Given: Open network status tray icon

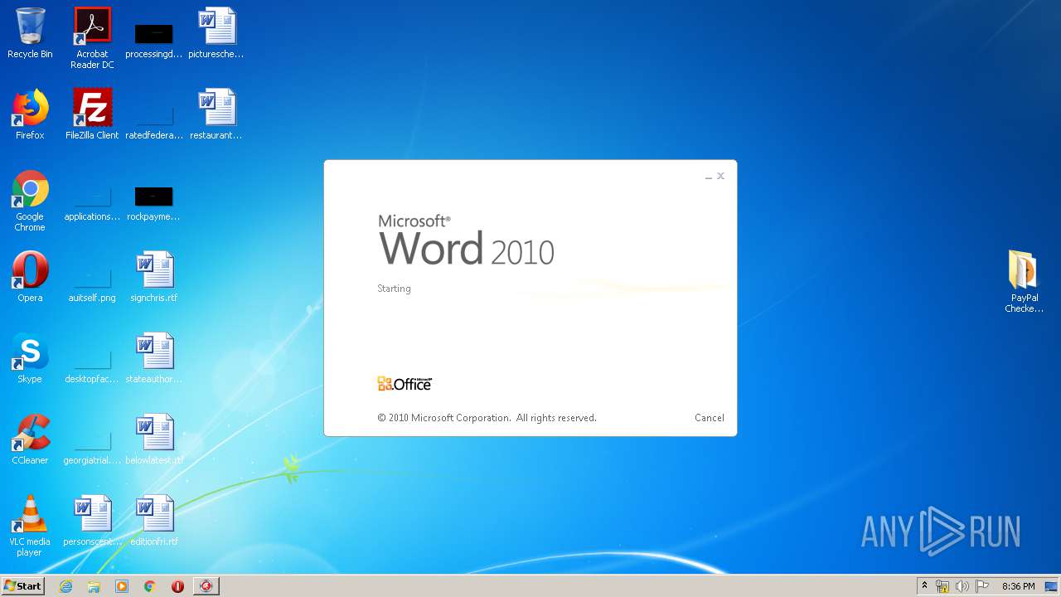Looking at the screenshot, I should (942, 586).
